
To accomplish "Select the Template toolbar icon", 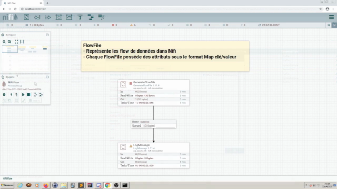I will pyautogui.click(x=91, y=17).
